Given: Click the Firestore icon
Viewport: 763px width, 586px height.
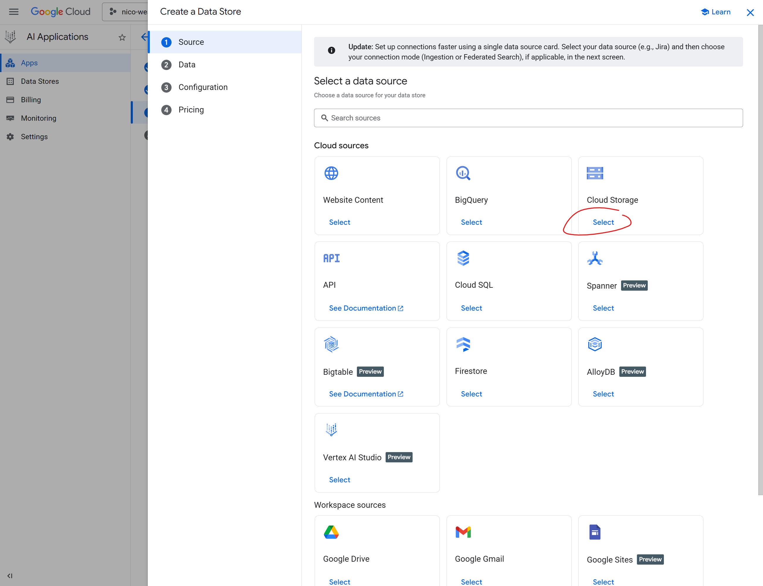Looking at the screenshot, I should [x=463, y=344].
